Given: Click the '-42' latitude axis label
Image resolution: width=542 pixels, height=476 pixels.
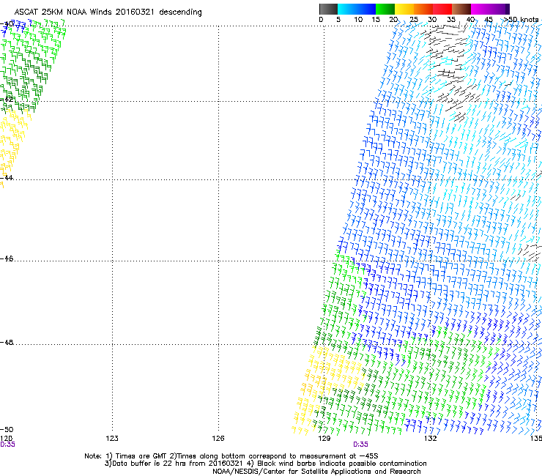Looking at the screenshot, I should (7, 99).
